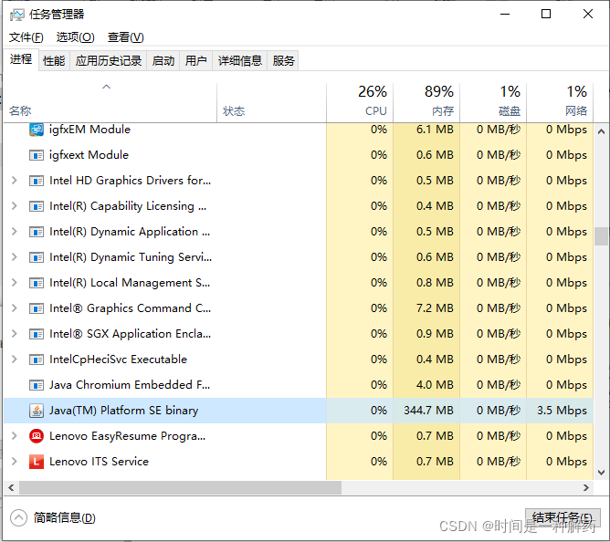Click the Intel(R) Dynamic Application icon
The height and width of the screenshot is (542, 610).
click(37, 232)
